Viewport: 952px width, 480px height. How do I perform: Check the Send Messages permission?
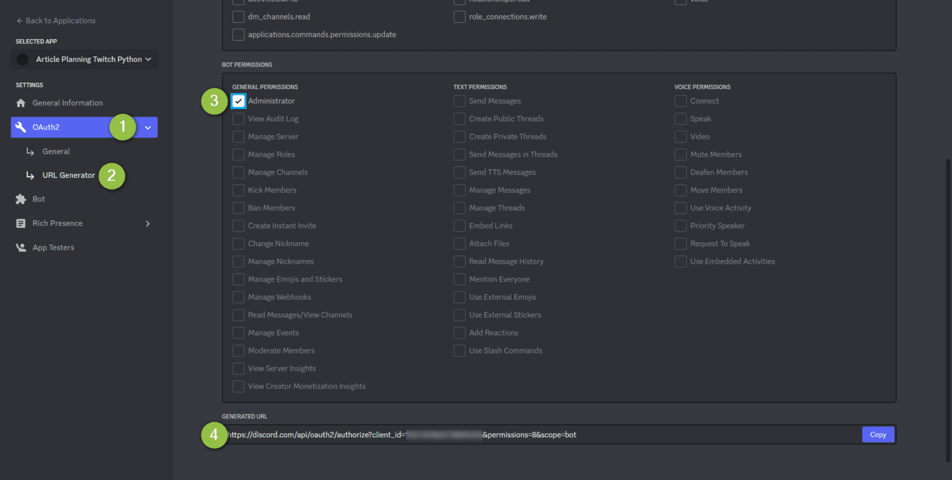tap(459, 101)
